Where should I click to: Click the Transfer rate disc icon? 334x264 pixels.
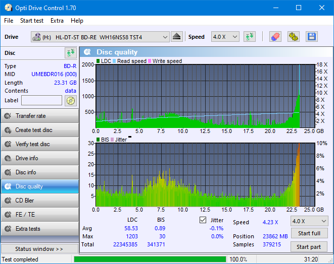pos(8,116)
